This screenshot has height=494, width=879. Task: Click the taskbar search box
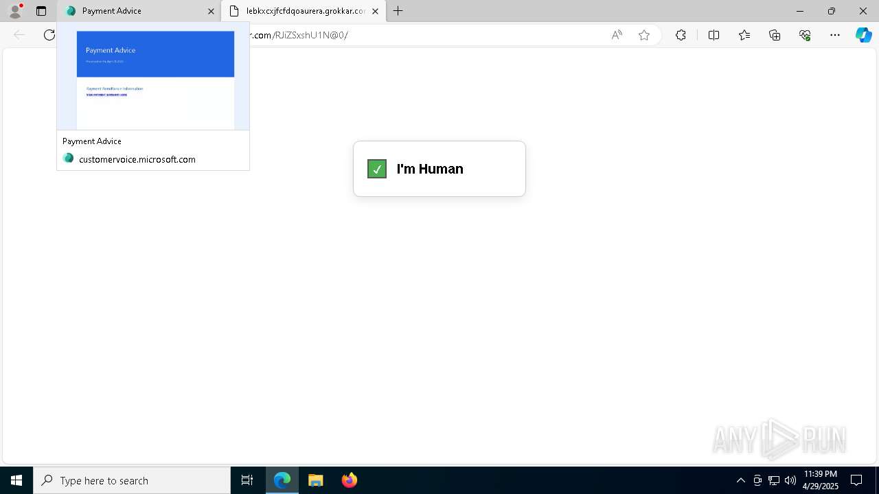132,480
